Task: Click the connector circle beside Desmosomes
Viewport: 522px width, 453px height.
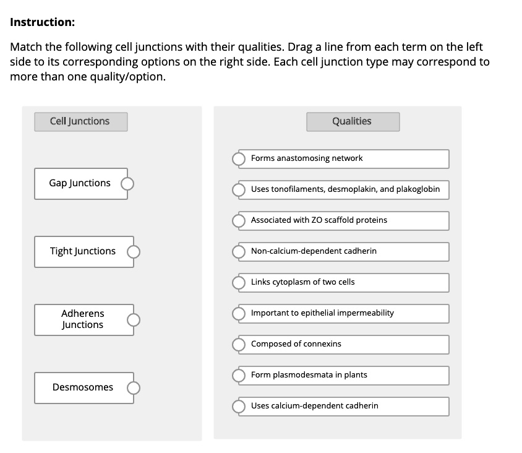Action: (x=133, y=388)
